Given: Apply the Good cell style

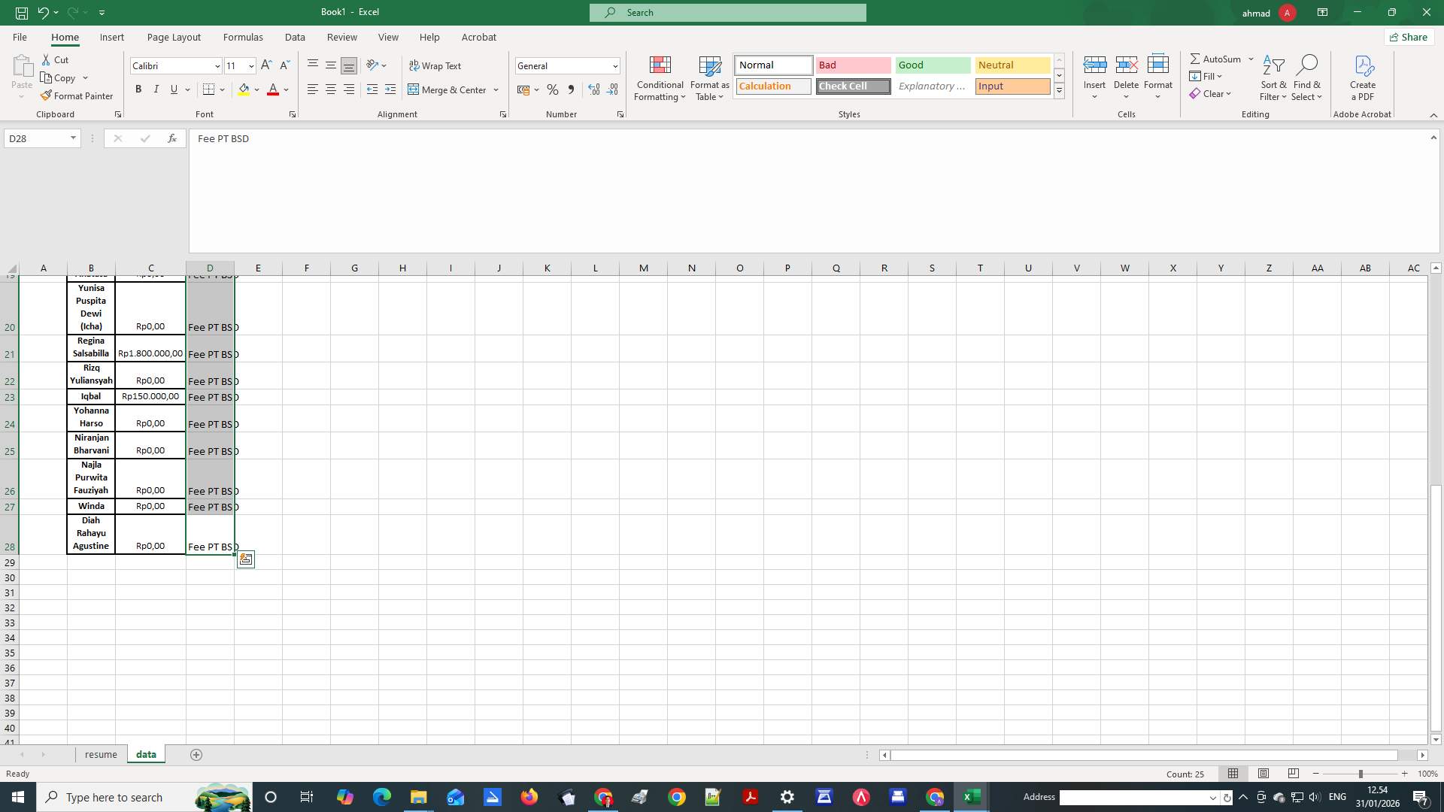Looking at the screenshot, I should pos(932,65).
